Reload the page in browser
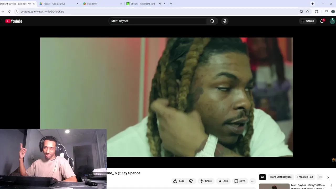The image size is (336, 189). (x=9, y=12)
